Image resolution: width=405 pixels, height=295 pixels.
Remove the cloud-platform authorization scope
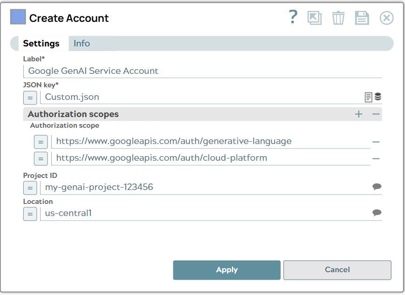coord(377,158)
